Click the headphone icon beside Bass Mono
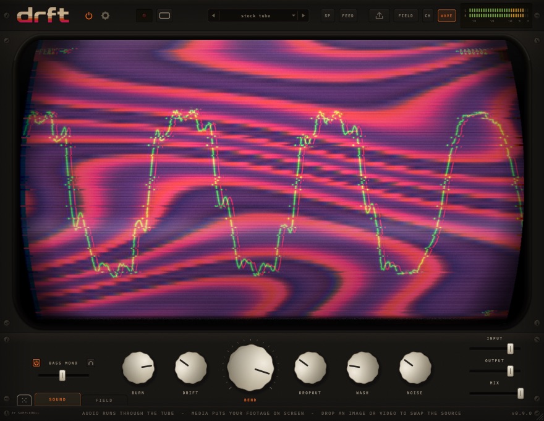Viewport: 544px width, 421px height. 90,363
